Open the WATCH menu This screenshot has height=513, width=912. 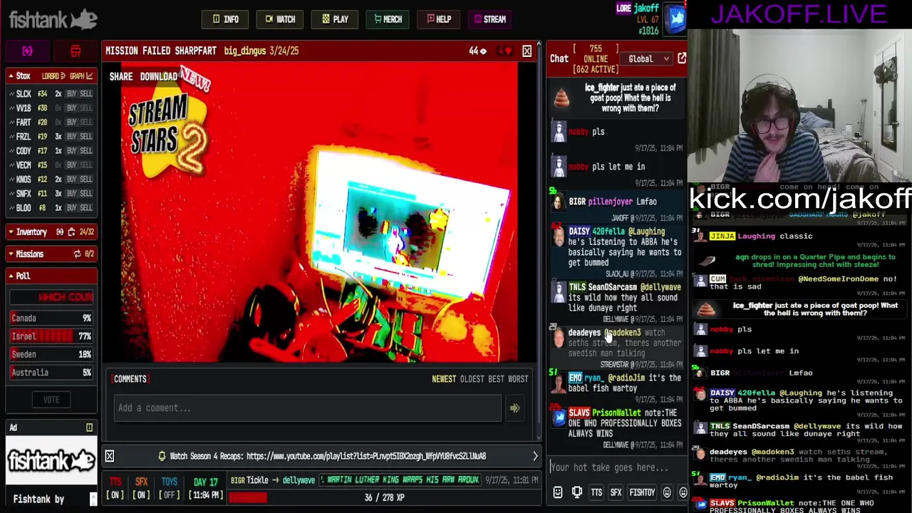(x=280, y=19)
